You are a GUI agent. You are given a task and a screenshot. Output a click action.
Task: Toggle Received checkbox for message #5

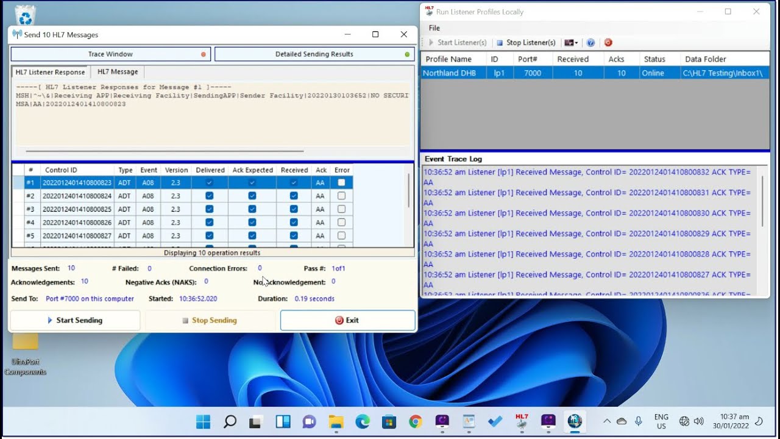pos(294,235)
